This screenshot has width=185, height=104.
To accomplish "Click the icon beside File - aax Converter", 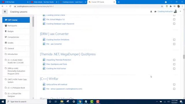I will pos(44,44).
